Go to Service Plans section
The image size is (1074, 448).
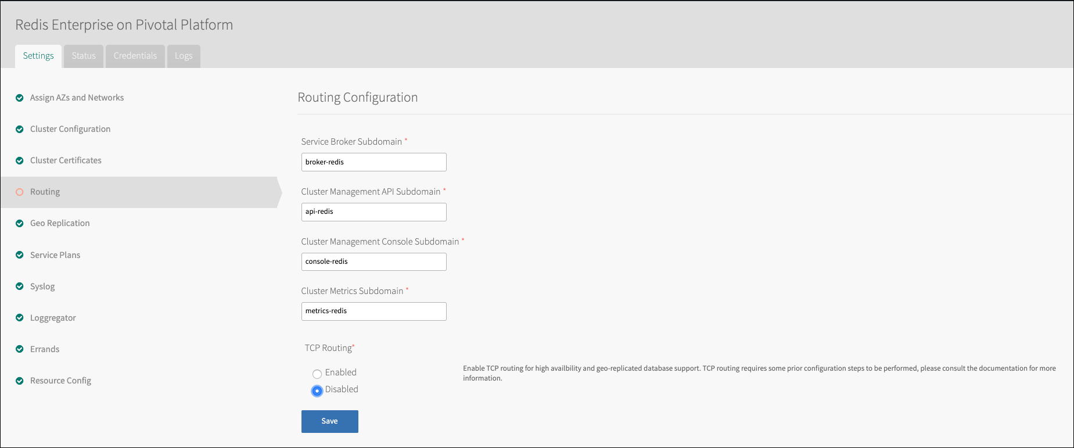coord(55,255)
